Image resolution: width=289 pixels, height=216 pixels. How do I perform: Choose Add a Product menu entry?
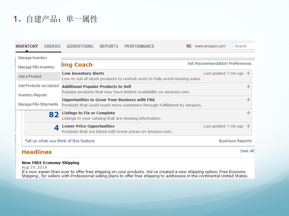(38, 76)
